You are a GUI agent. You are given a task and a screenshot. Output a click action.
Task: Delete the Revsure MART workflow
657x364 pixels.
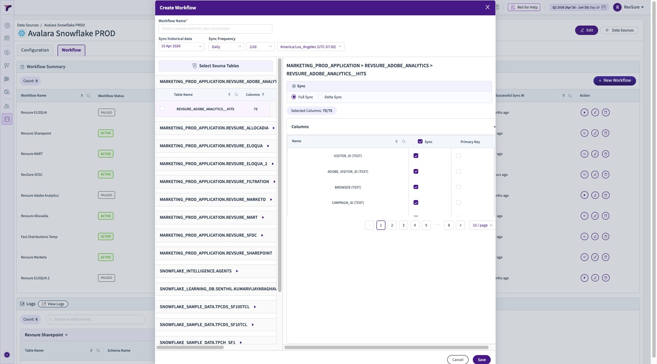click(x=605, y=154)
